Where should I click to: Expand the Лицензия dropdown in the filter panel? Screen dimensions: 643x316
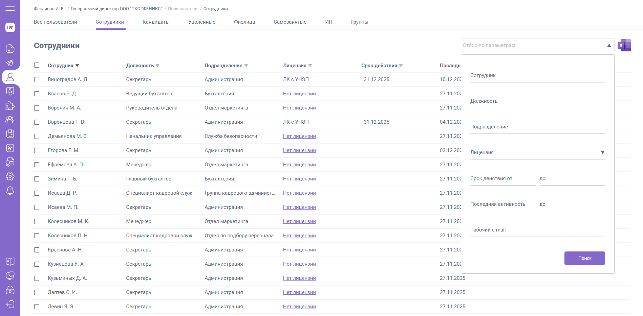(x=602, y=152)
